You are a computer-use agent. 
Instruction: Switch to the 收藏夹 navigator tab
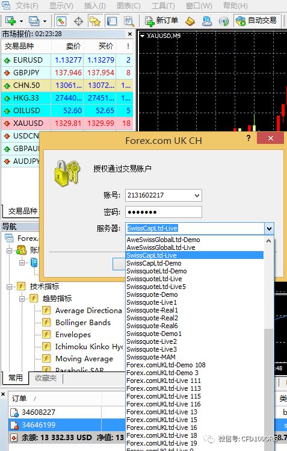(46, 378)
